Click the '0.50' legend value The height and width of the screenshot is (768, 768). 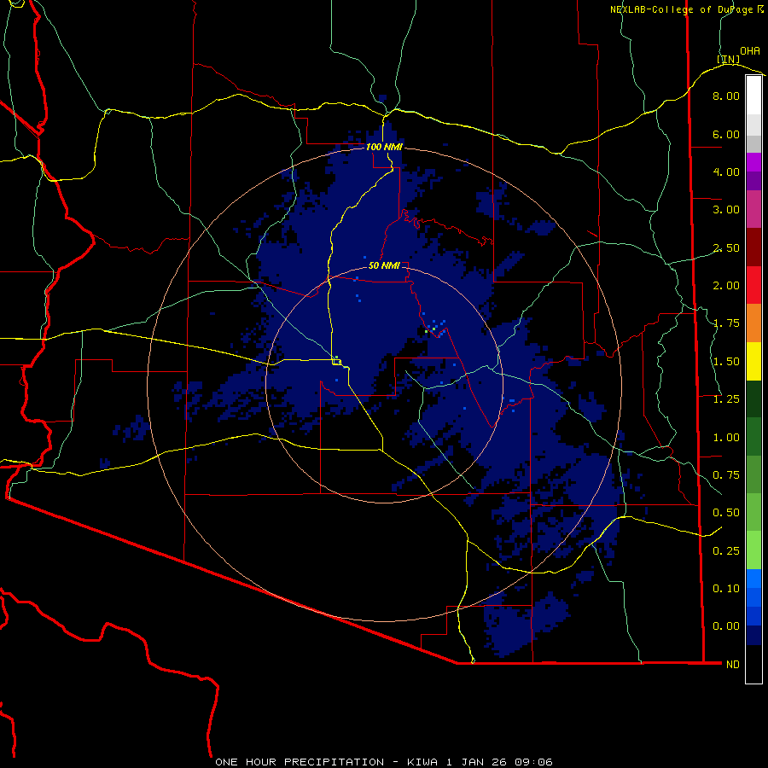tap(726, 513)
